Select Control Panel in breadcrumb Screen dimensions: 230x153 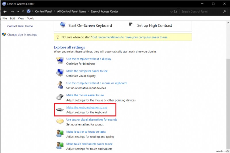click(44, 11)
